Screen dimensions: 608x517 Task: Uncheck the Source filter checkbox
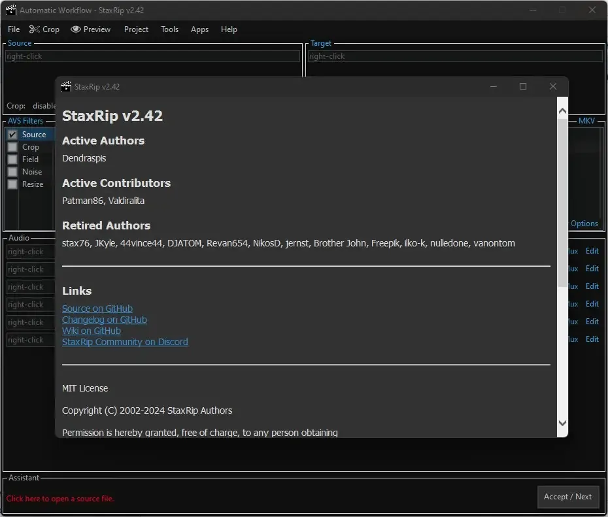pyautogui.click(x=12, y=135)
